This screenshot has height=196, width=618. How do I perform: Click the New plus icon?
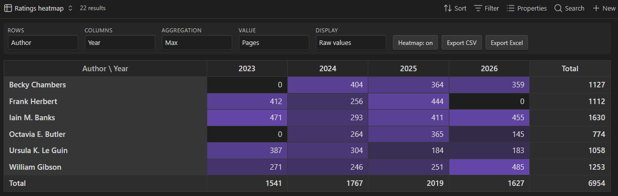point(596,8)
